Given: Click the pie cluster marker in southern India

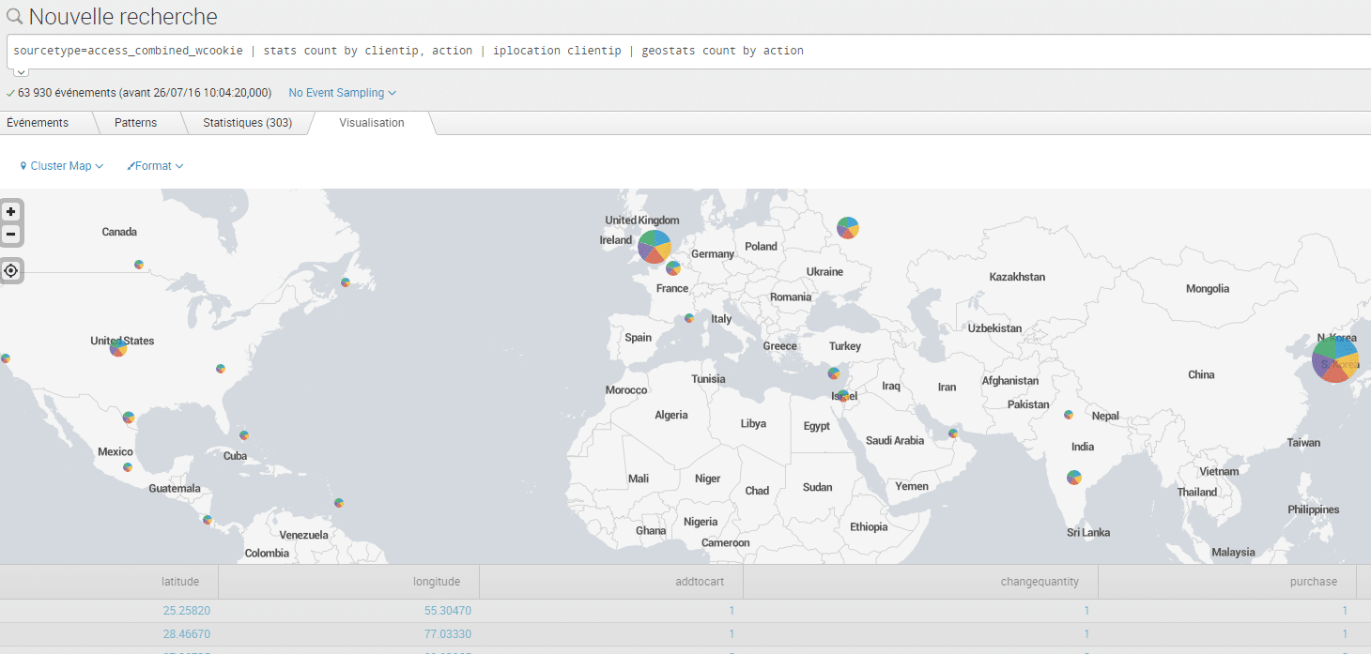Looking at the screenshot, I should [1074, 478].
